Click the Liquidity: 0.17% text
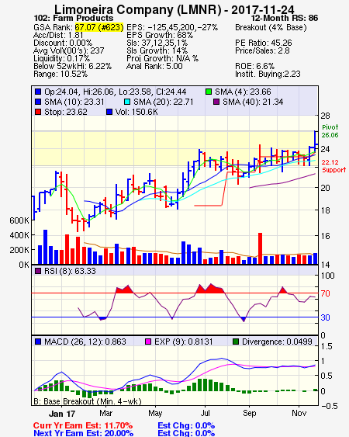The width and height of the screenshot is (349, 437). (61, 58)
